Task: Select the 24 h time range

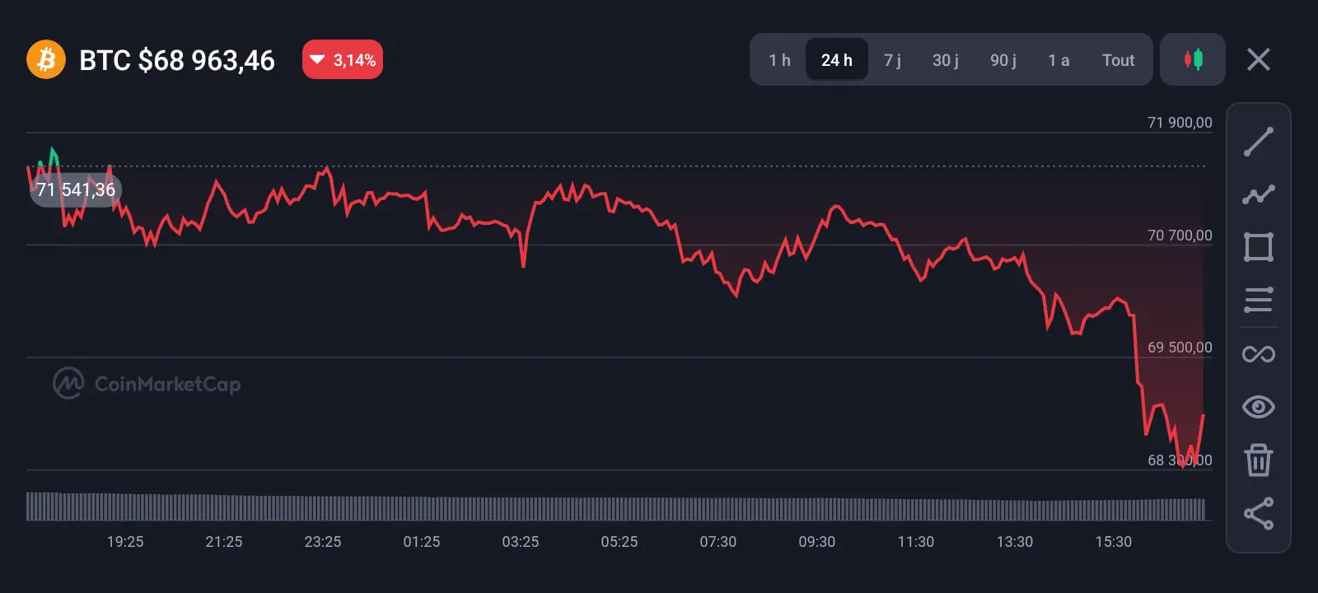Action: tap(837, 60)
